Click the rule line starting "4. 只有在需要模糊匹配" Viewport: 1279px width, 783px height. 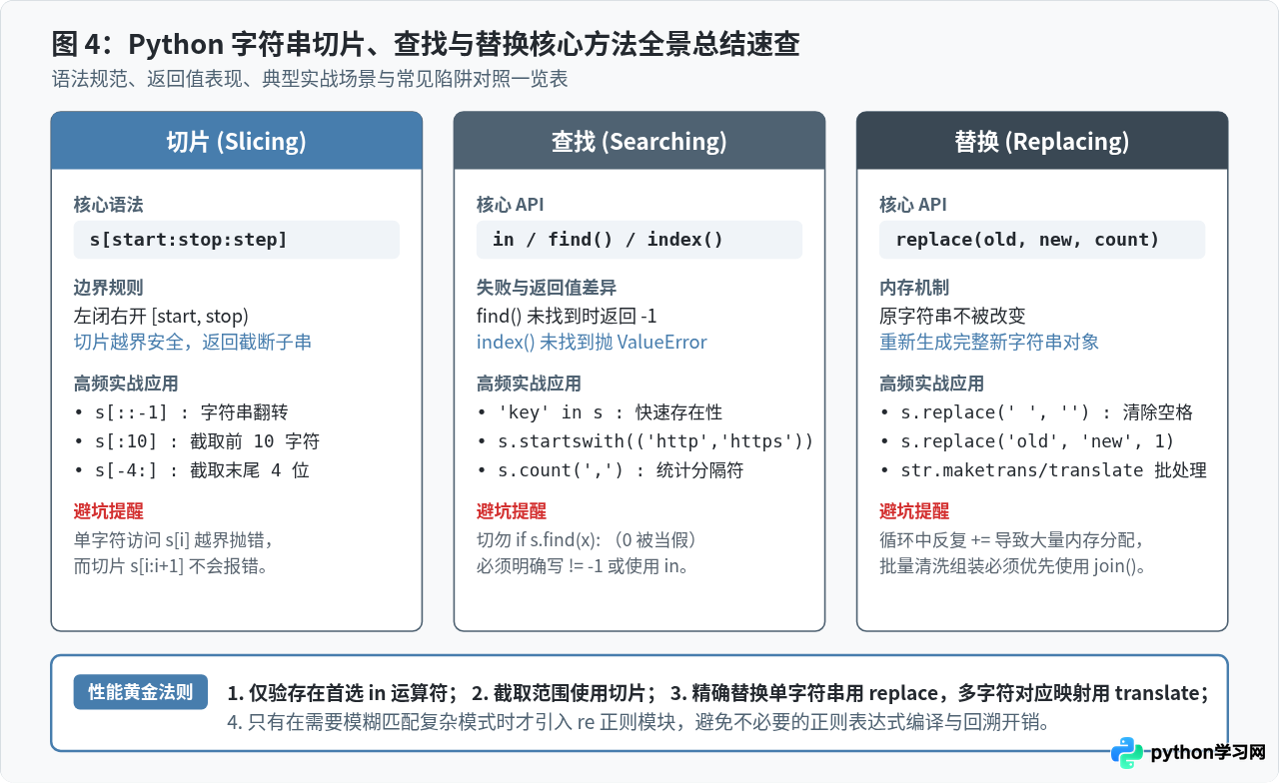tap(638, 721)
